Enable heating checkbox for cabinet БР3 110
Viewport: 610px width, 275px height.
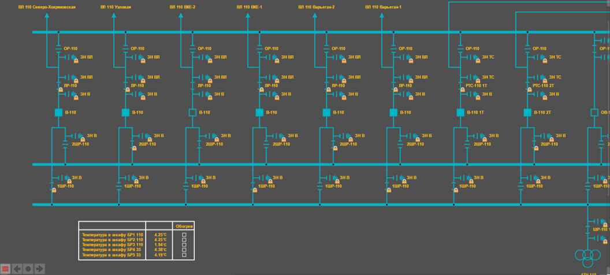pyautogui.click(x=184, y=245)
